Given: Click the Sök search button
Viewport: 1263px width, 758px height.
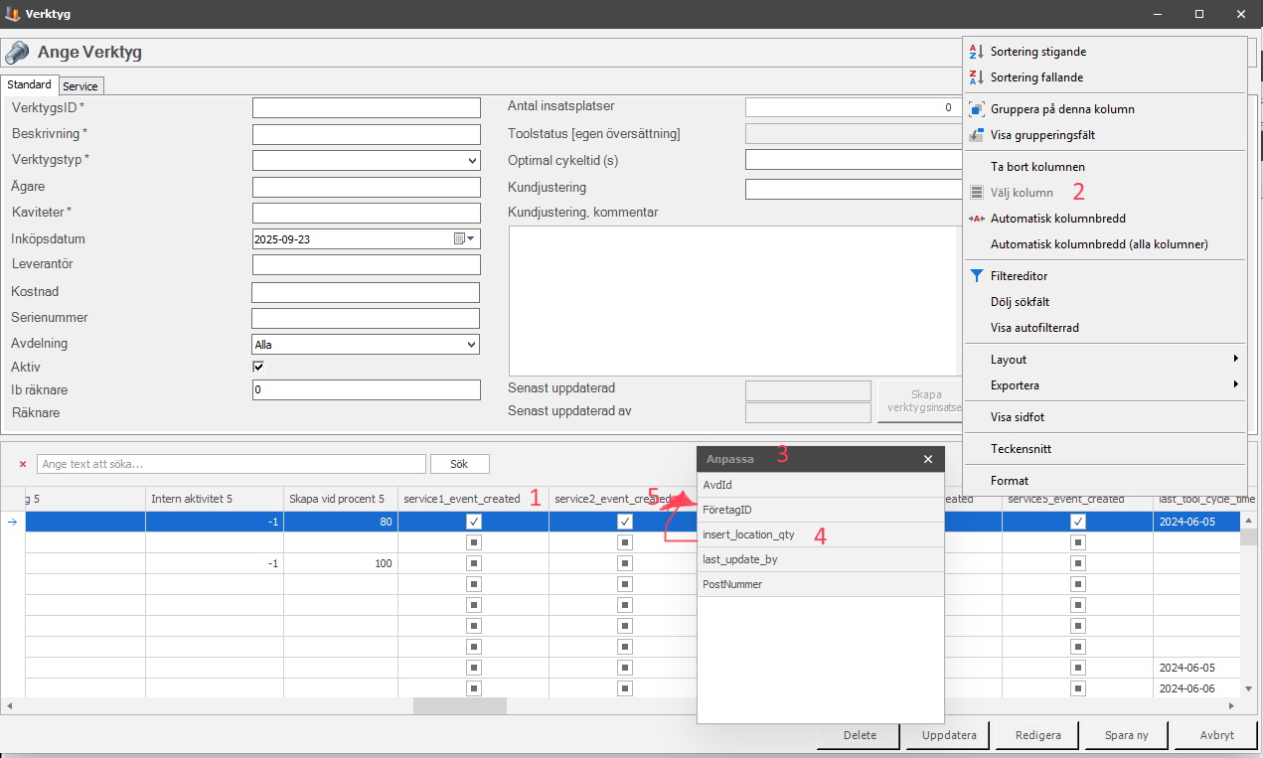Looking at the screenshot, I should (459, 464).
